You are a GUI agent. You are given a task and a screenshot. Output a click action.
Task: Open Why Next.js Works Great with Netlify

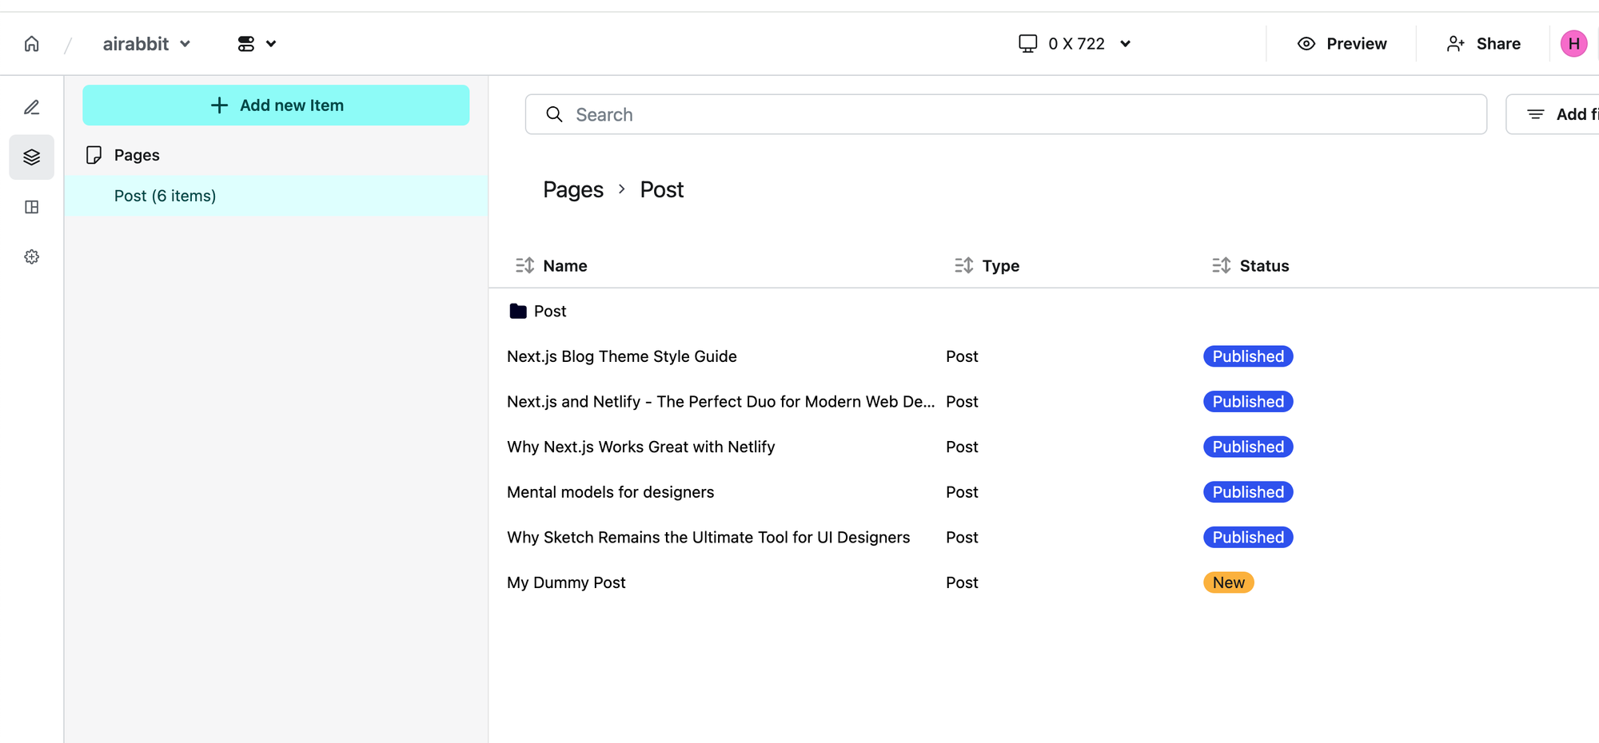[641, 447]
